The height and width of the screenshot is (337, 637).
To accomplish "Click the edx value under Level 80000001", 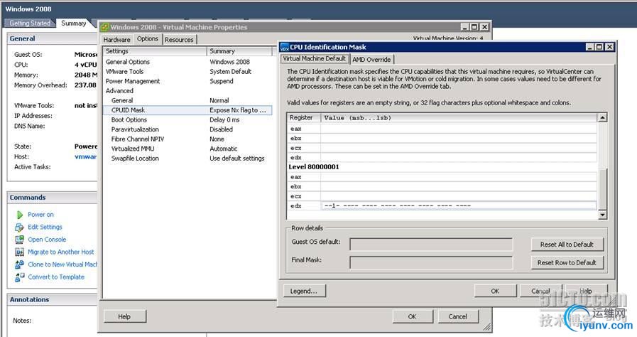I will pyautogui.click(x=459, y=205).
